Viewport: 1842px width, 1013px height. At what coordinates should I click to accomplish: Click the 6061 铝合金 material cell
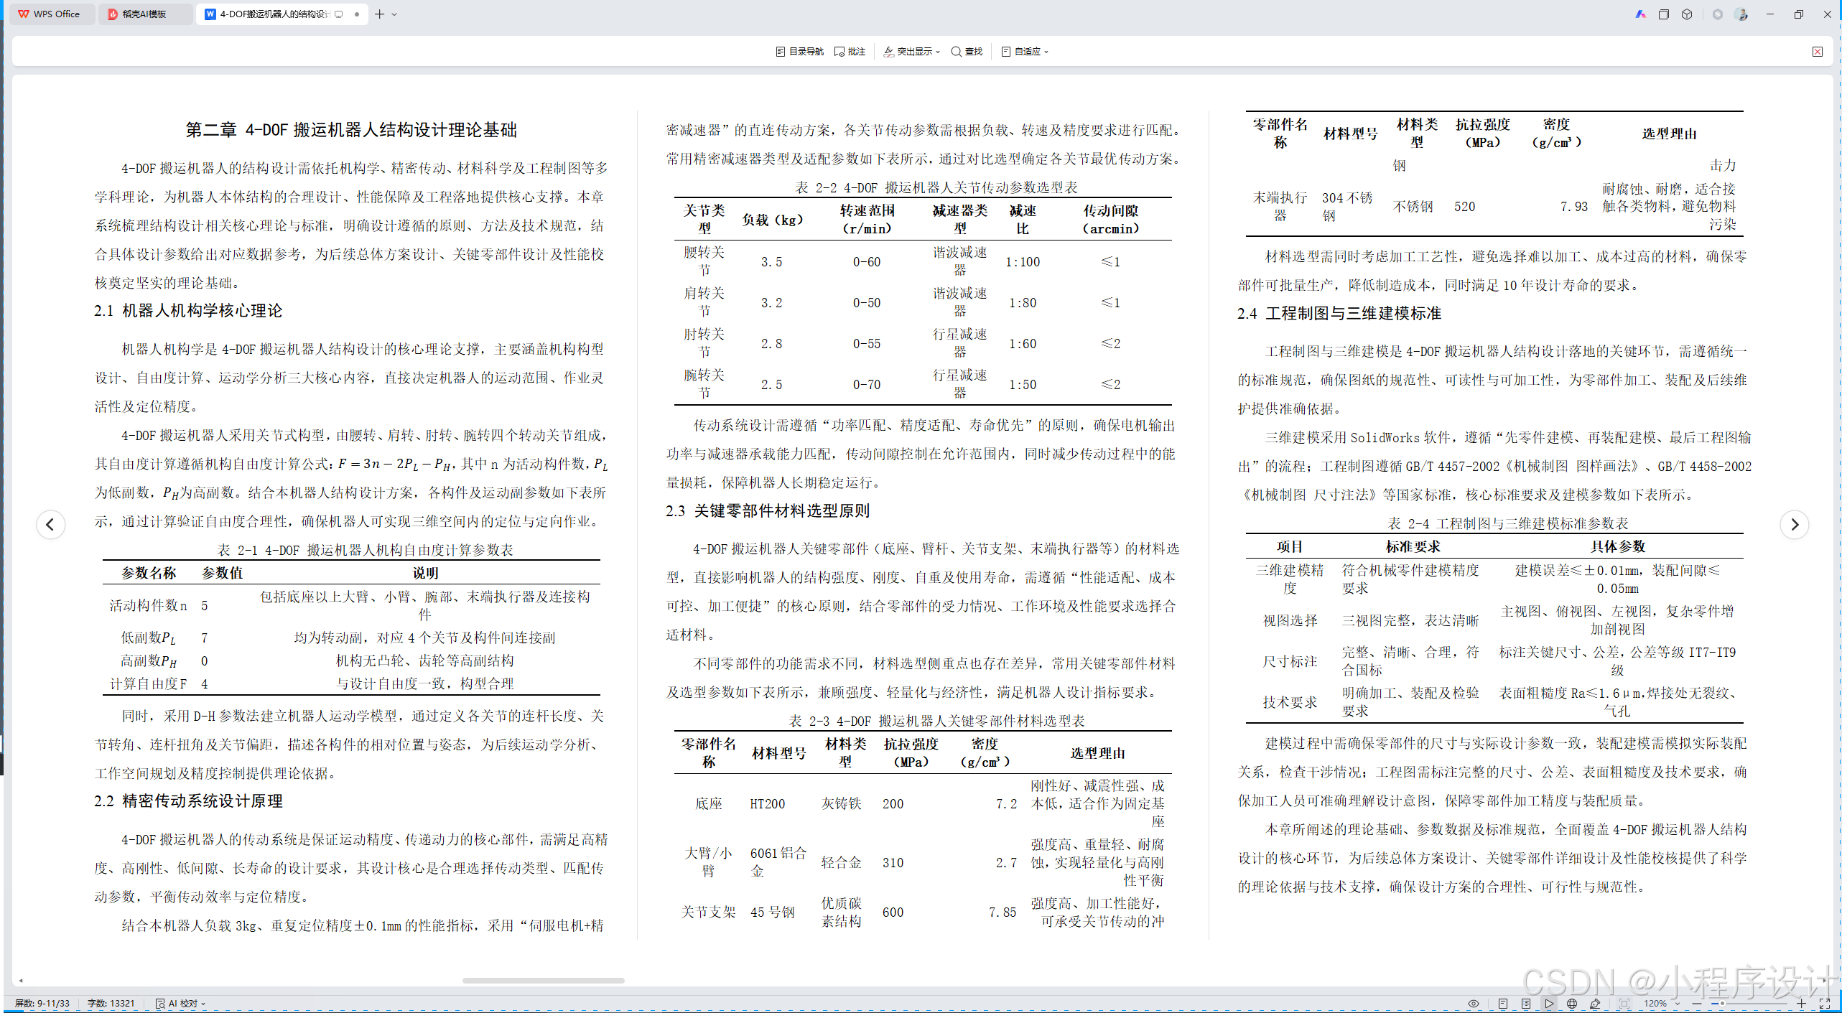pos(778,862)
